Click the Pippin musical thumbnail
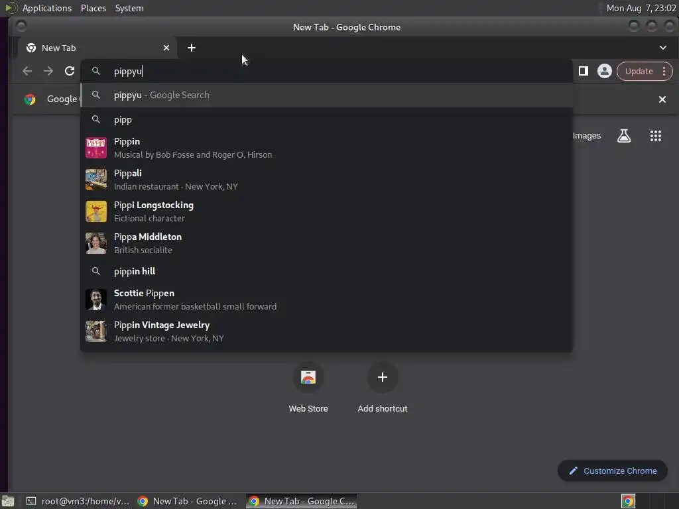Screen dimensions: 679x509 point(96,148)
